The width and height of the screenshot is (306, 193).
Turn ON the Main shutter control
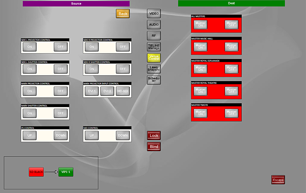pos(30,113)
